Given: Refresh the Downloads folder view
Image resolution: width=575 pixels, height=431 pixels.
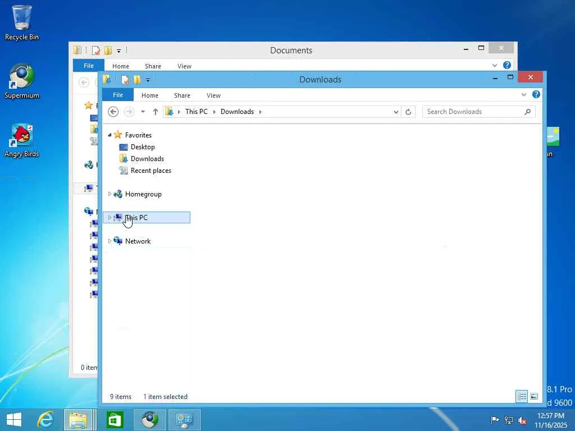Looking at the screenshot, I should tap(408, 112).
